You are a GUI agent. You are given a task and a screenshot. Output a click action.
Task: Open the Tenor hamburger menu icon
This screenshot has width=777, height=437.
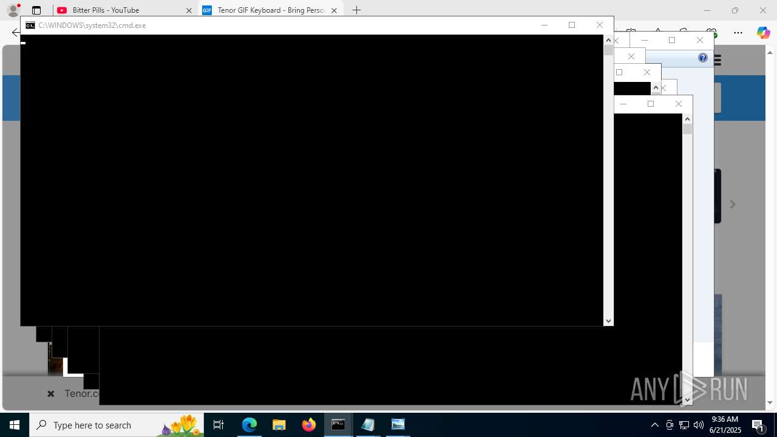pyautogui.click(x=718, y=60)
